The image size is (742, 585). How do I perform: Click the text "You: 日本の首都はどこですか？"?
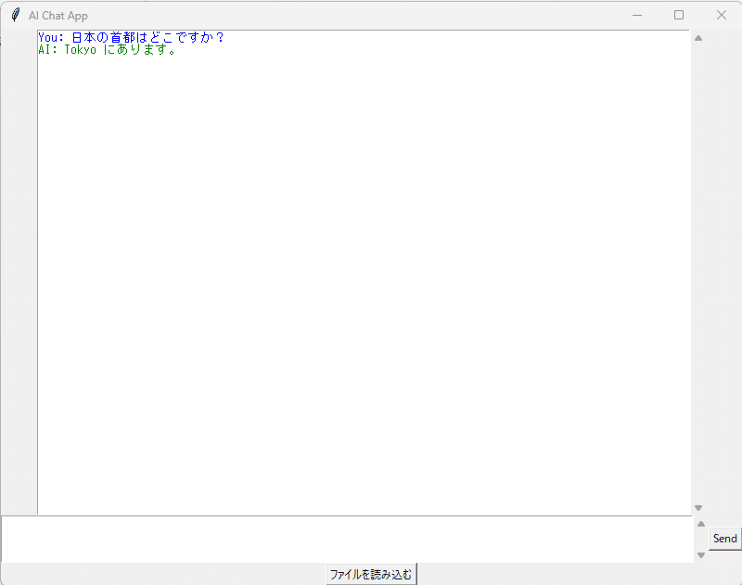pos(131,37)
